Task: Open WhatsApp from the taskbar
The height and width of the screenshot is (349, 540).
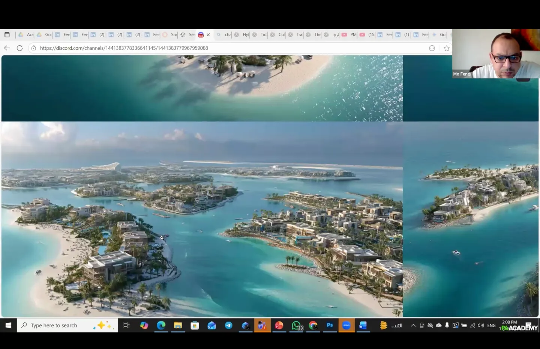Action: tap(296, 325)
